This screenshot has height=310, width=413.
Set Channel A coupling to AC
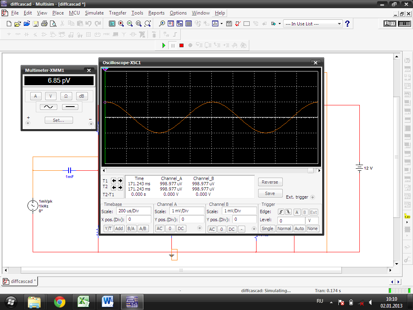(159, 228)
